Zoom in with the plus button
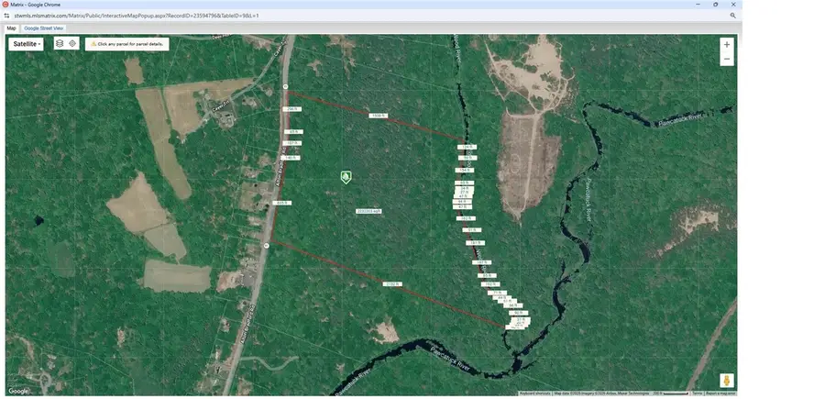The width and height of the screenshot is (825, 399). pos(727,44)
